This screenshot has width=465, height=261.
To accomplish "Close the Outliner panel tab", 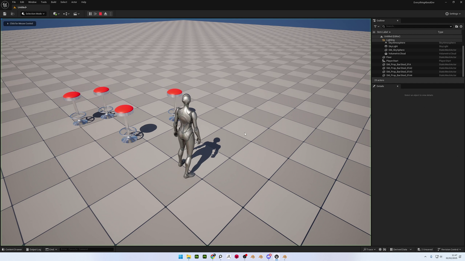I will [397, 21].
